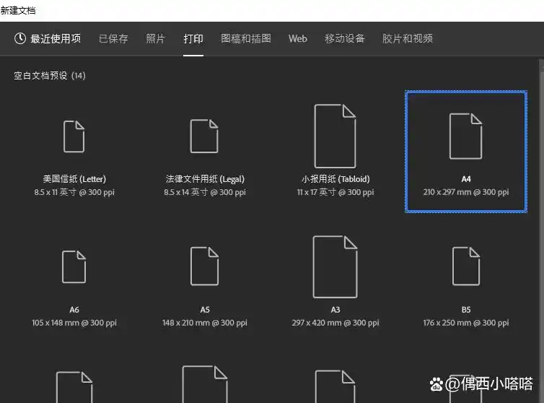This screenshot has height=403, width=544.
Task: Select the 小报用纸 (Tabloid) preset icon
Action: click(335, 136)
